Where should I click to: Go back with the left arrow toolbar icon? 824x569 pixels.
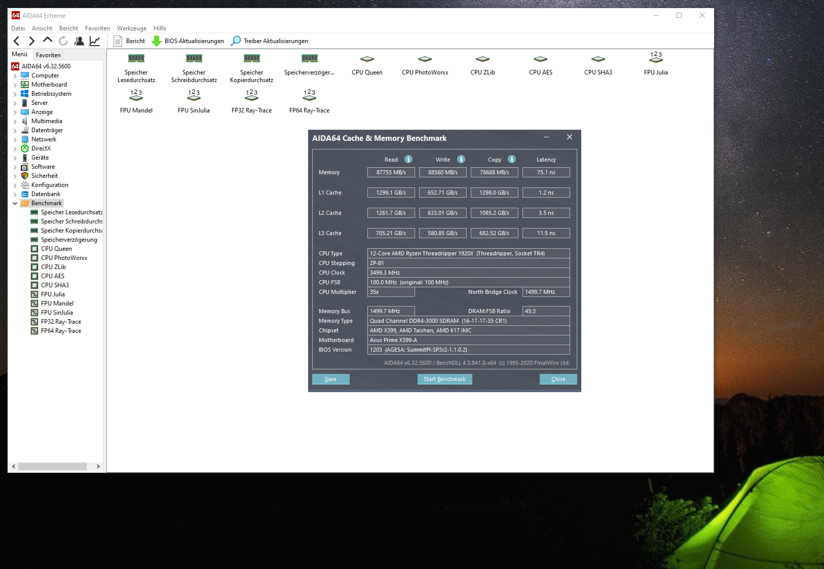tap(17, 41)
